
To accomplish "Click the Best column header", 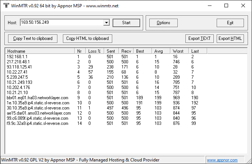I will pyautogui.click(x=143, y=51).
